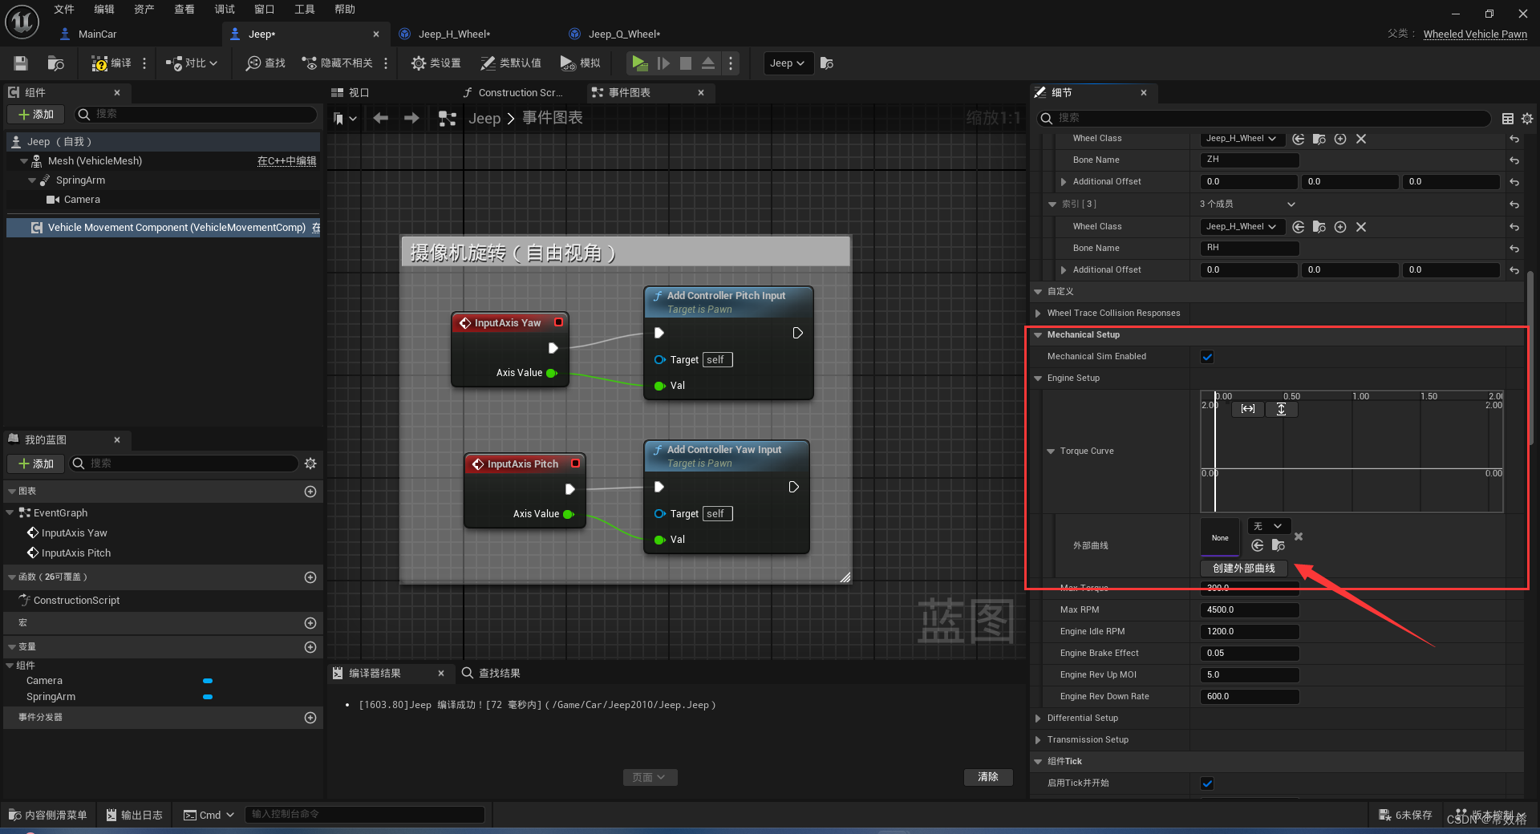Open details panel settings gear
Image resolution: width=1540 pixels, height=834 pixels.
[x=1527, y=119]
